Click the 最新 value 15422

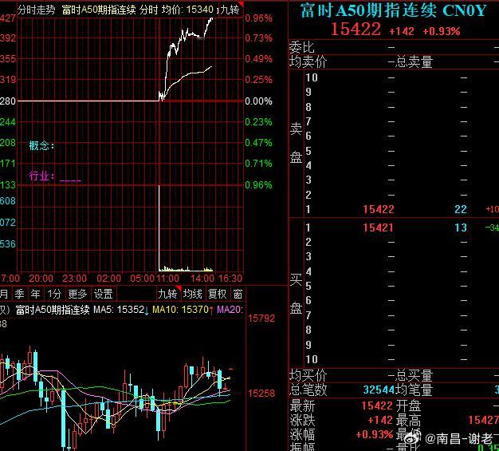click(x=377, y=406)
